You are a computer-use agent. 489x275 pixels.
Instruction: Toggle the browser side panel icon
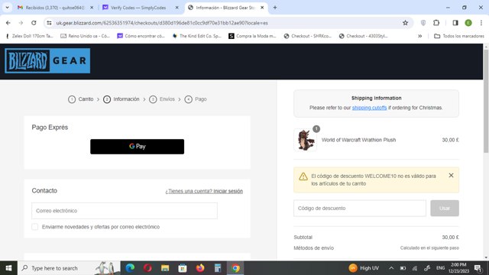[x=455, y=23]
